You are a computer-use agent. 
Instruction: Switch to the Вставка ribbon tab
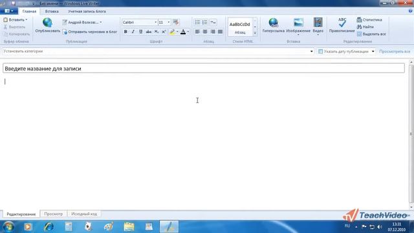[x=52, y=12]
